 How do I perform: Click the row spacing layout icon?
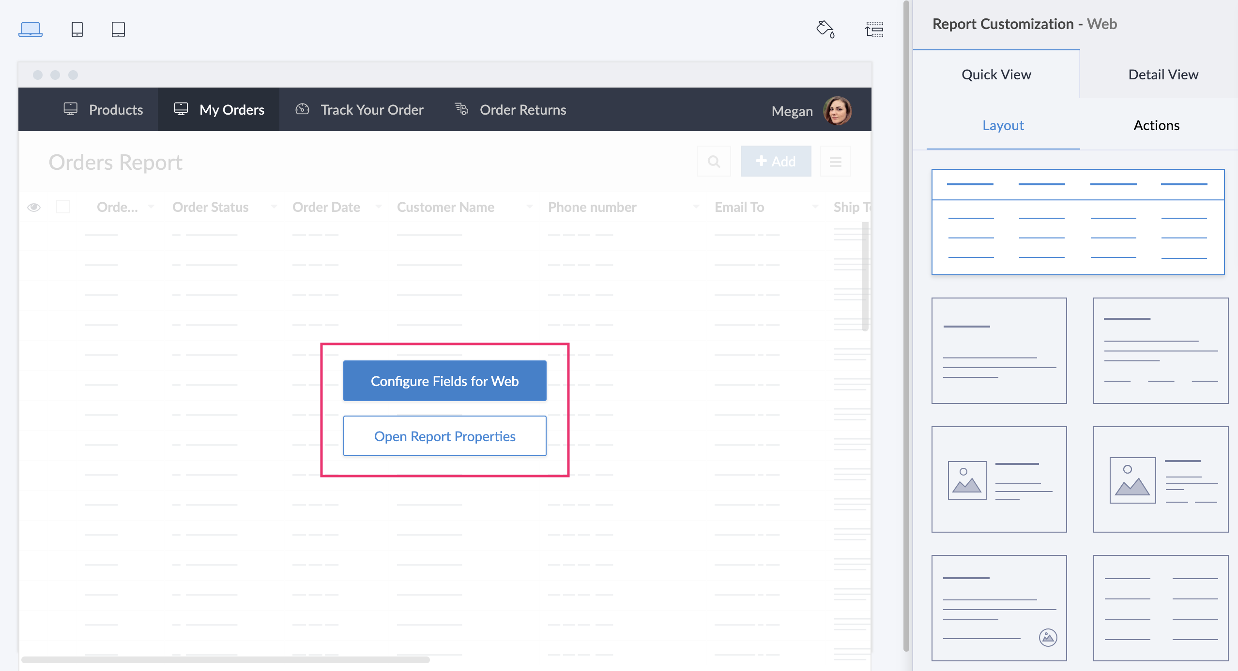874,29
